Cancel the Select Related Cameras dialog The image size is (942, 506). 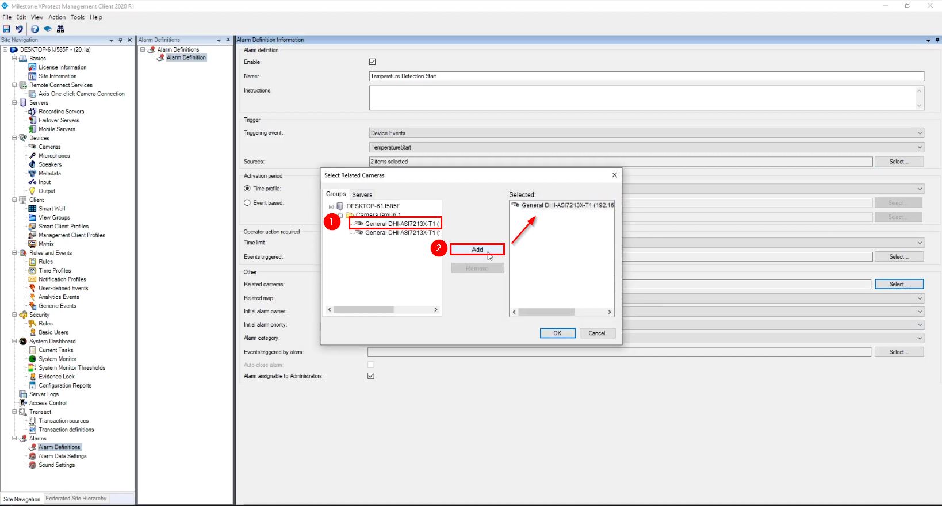coord(597,333)
